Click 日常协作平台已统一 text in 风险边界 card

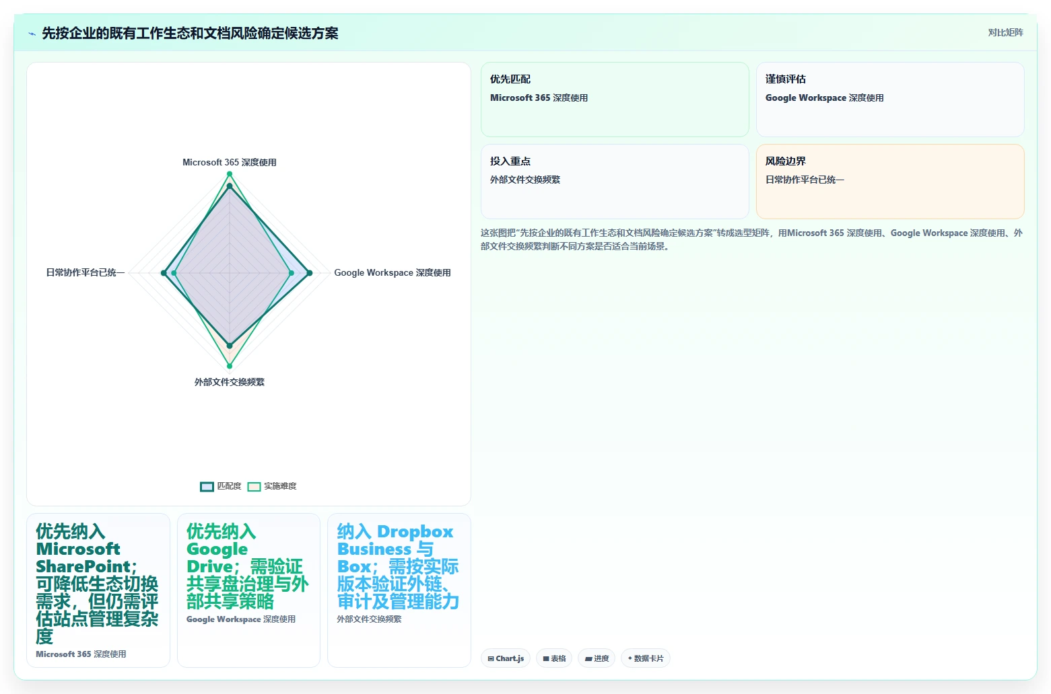tap(805, 180)
